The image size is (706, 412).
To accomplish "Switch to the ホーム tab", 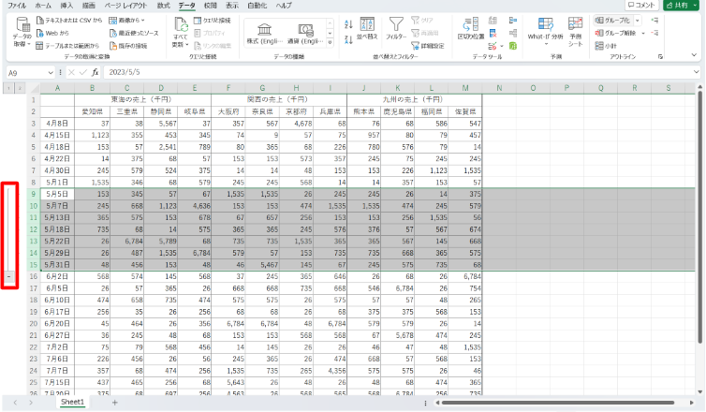I will click(43, 6).
